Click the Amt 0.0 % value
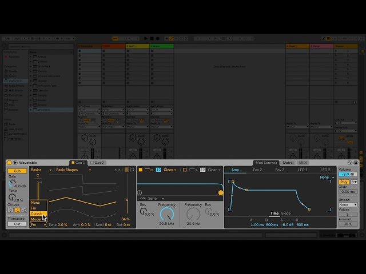Image resolution: width=366 pixels, height=274 pixels. [85, 225]
